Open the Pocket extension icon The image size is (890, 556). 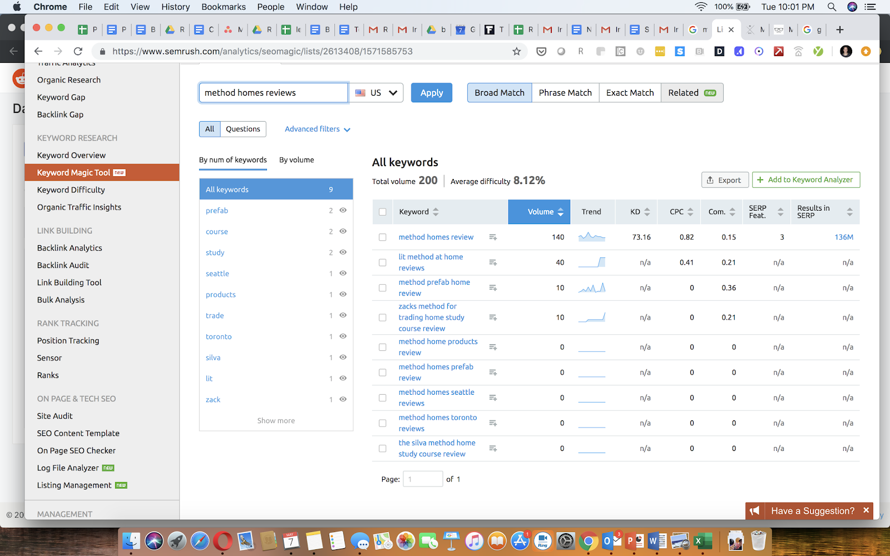click(541, 51)
